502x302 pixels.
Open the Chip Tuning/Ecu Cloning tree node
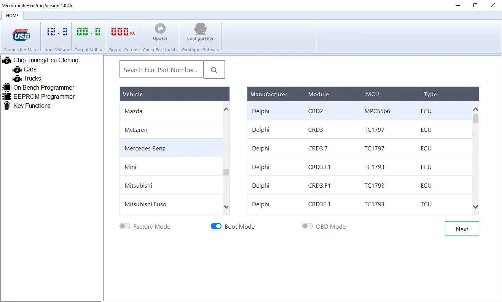tap(46, 60)
